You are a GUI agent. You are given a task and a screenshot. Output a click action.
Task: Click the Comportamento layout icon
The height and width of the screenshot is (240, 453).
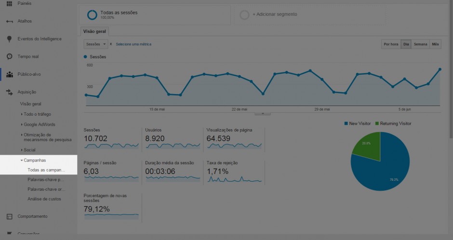click(x=9, y=216)
